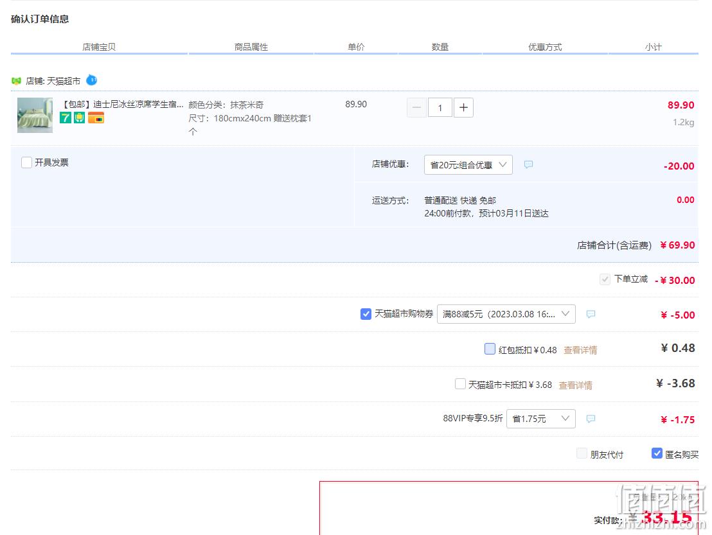Screen dimensions: 712x535
Task: Open the comment icon beside 店铺优惠 dropdown
Action: tap(528, 164)
